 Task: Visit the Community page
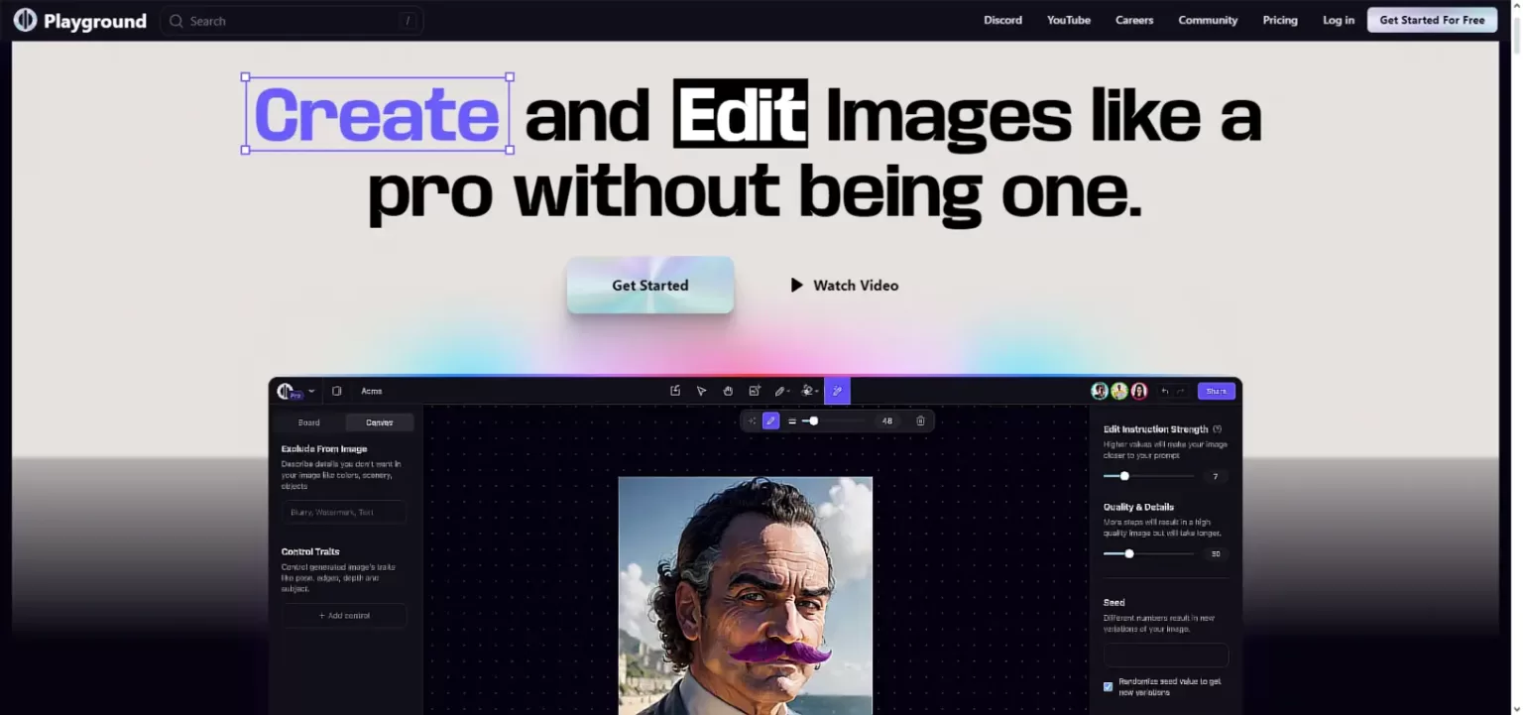click(1208, 20)
